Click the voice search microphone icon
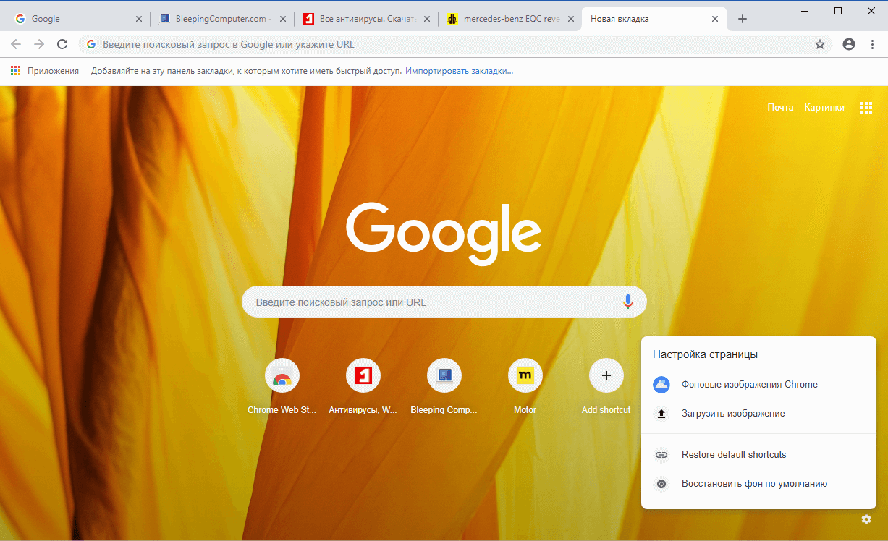The width and height of the screenshot is (888, 541). pos(627,302)
